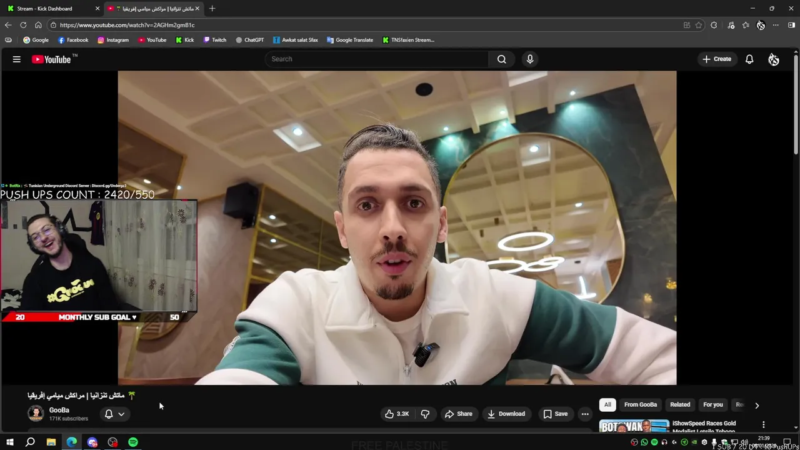Screen dimensions: 800x450
Task: Dislike the video with thumbs-down button
Action: tap(425, 414)
